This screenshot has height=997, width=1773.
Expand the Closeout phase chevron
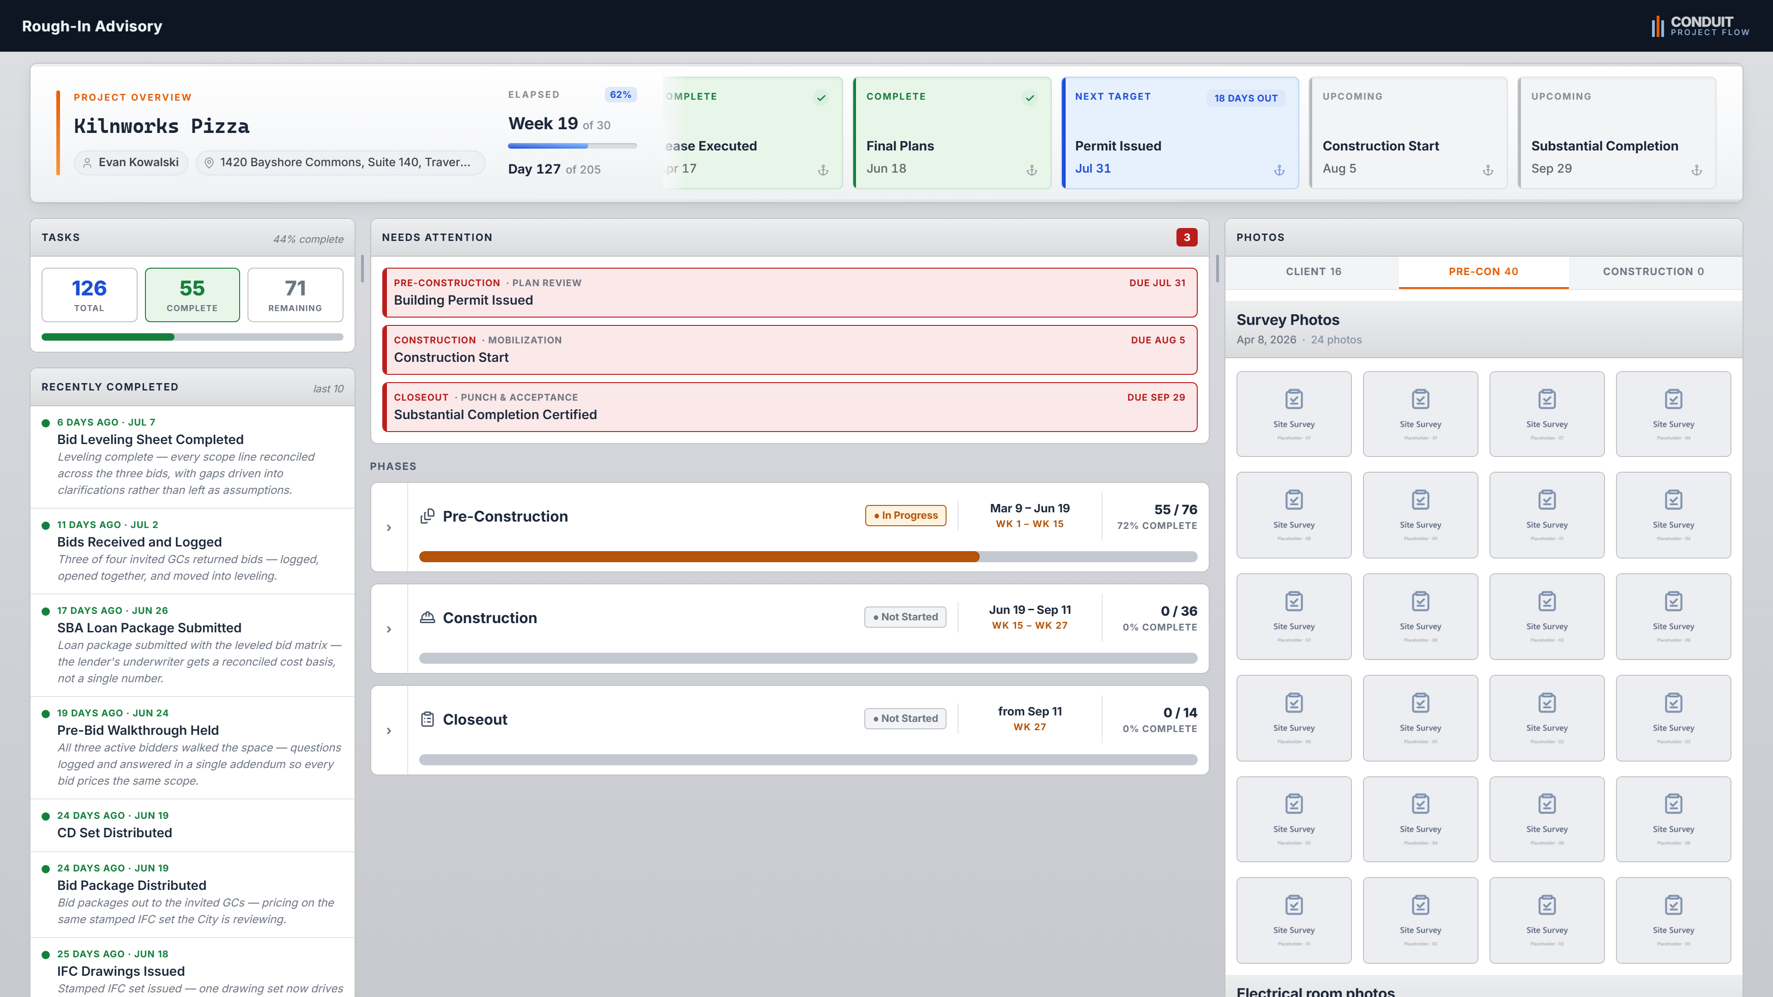coord(389,731)
